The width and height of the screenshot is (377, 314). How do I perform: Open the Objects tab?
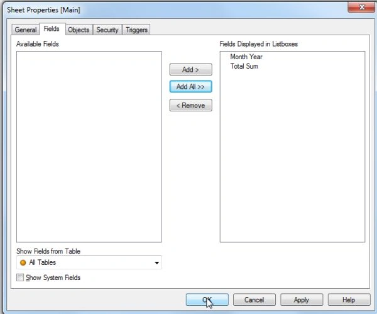pos(79,30)
